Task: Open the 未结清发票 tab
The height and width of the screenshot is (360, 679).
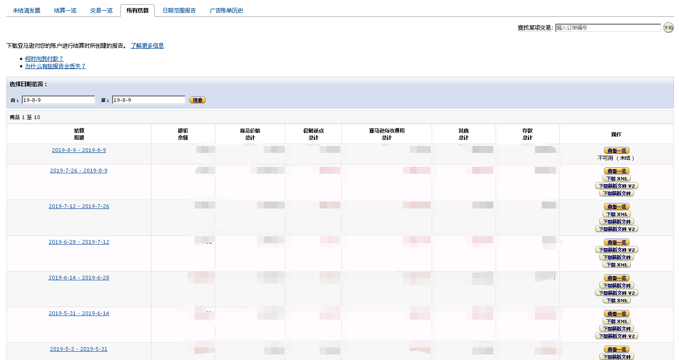Action: [26, 10]
